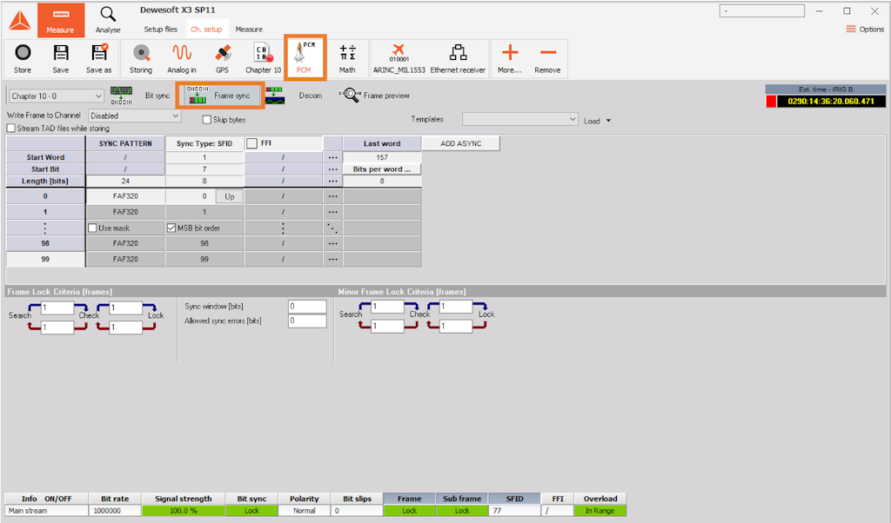Image resolution: width=891 pixels, height=523 pixels.
Task: Switch to the Ch. setup tab
Action: pyautogui.click(x=206, y=29)
